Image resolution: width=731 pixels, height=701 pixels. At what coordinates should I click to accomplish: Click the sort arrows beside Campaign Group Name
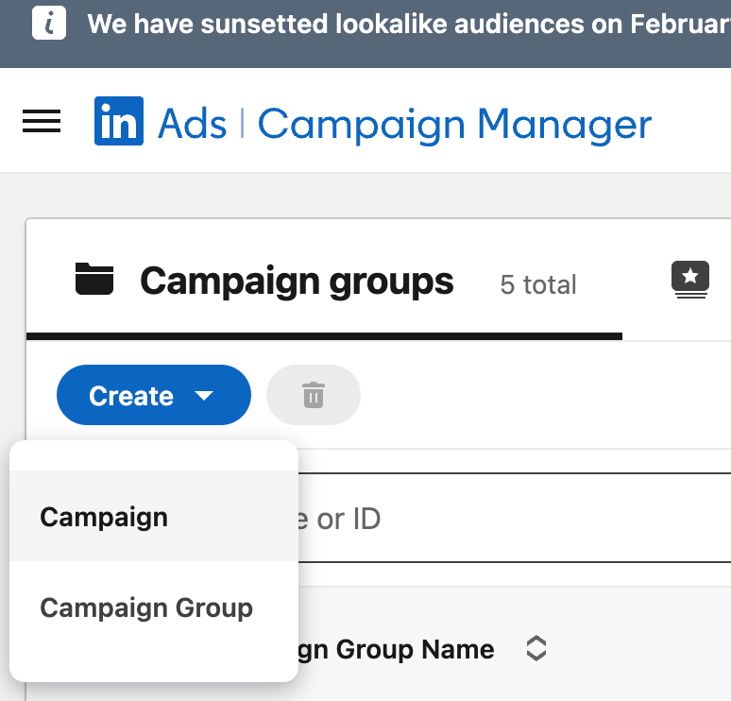pos(535,649)
